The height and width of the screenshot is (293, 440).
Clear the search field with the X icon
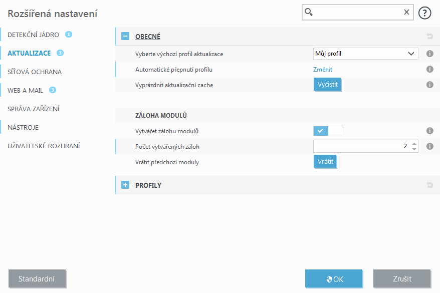(406, 12)
